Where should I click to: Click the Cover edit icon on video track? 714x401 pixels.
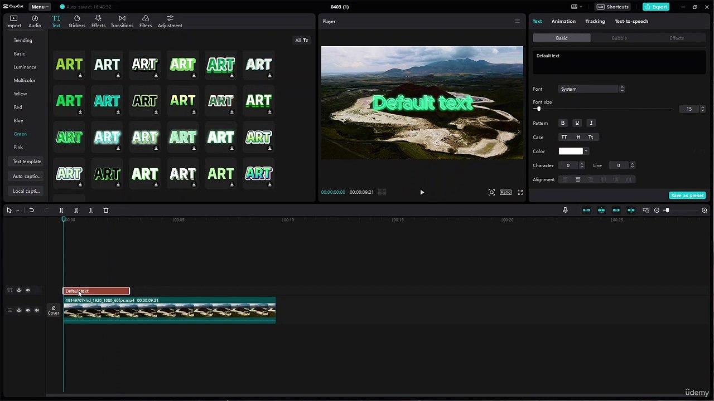tap(54, 310)
